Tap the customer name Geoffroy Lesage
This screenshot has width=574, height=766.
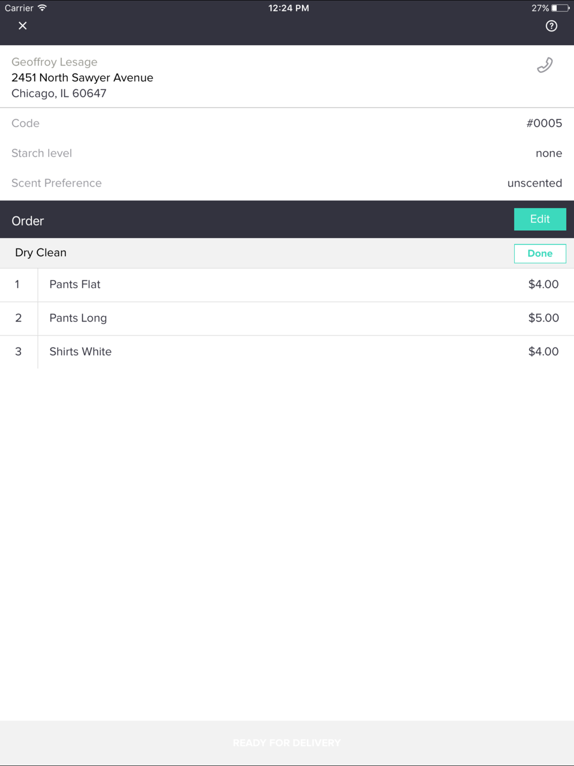[x=55, y=62]
